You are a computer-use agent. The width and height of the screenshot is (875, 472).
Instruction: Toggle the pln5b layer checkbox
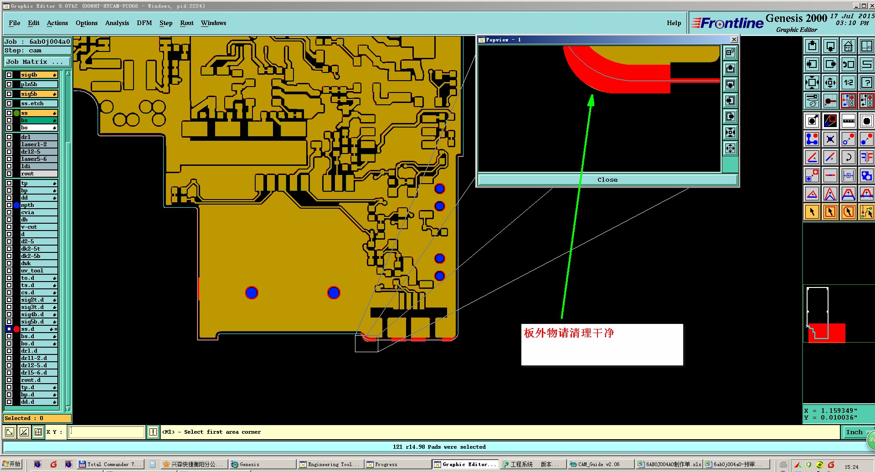(9, 84)
